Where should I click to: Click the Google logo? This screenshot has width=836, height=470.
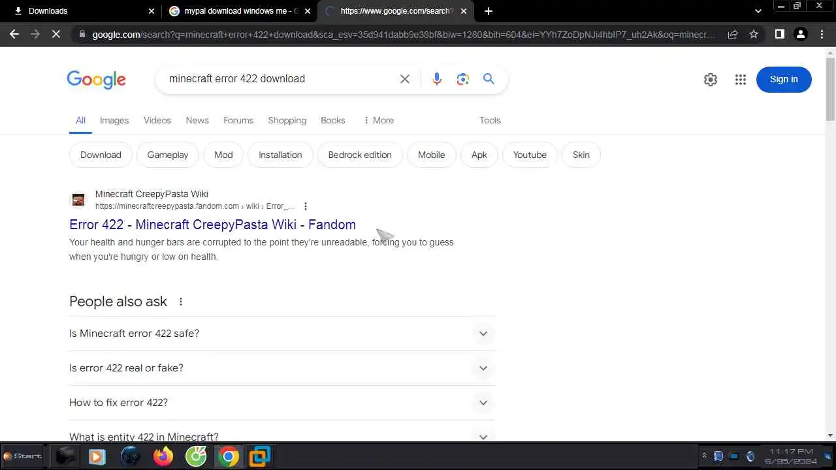[96, 80]
